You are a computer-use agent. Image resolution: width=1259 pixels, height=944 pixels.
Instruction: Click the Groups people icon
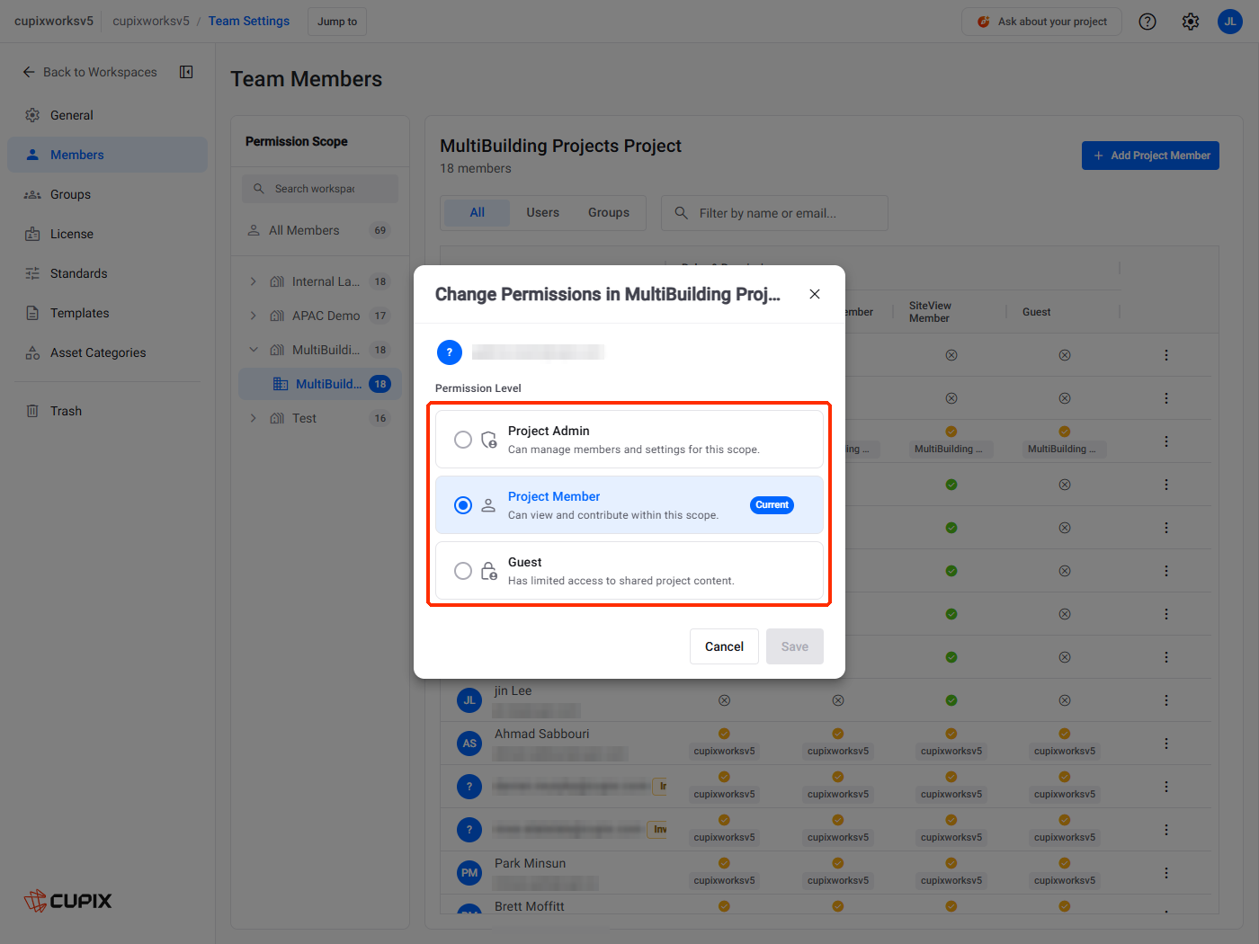(x=32, y=194)
